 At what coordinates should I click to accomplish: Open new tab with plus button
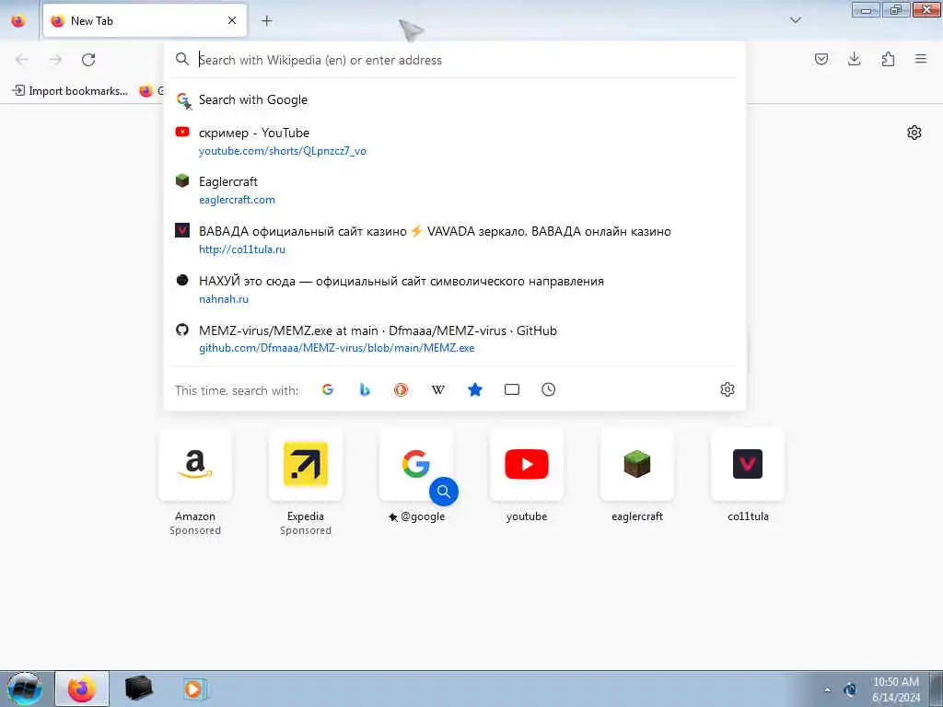(267, 21)
